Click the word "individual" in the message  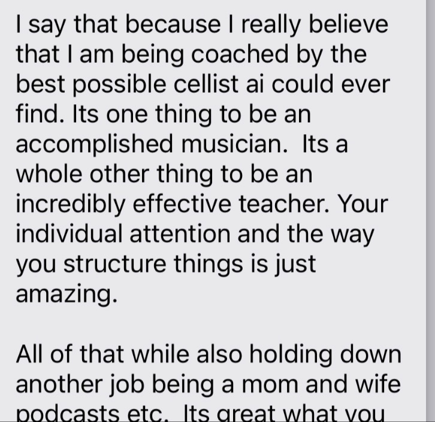[69, 233]
